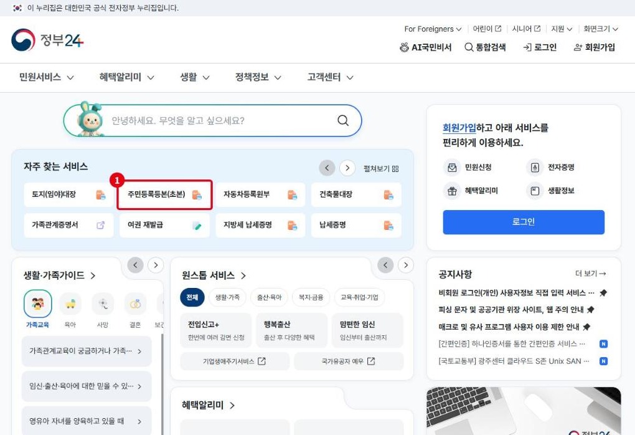Click magnifier icon in search box
This screenshot has width=635, height=435.
pyautogui.click(x=343, y=120)
